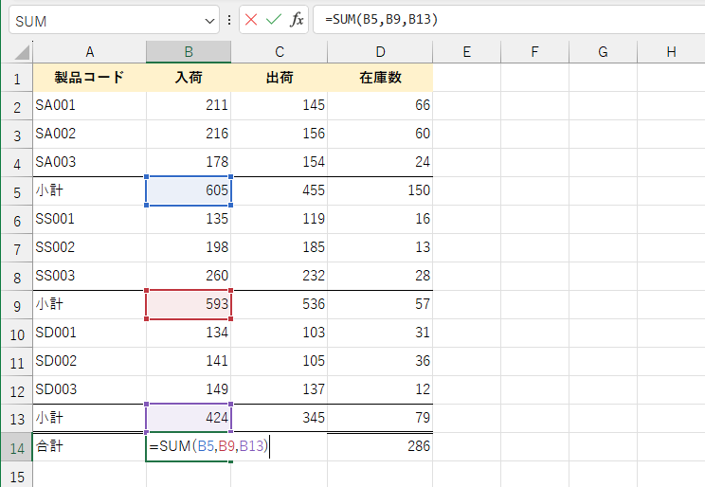Select column A header
Viewport: 705px width, 487px height.
89,52
